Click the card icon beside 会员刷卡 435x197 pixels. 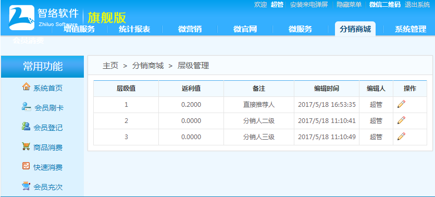[26, 106]
